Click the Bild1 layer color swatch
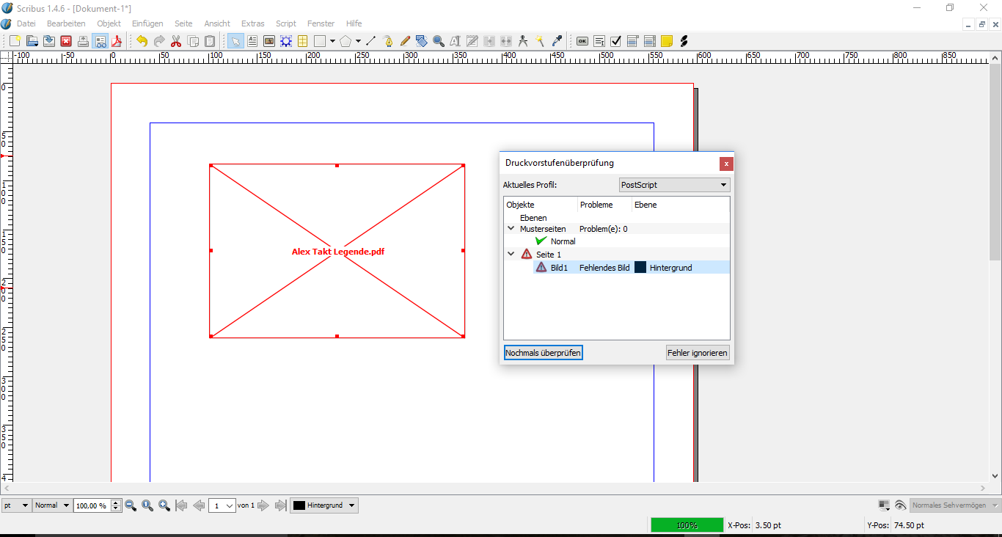Screen dimensions: 1002x537 click(640, 268)
